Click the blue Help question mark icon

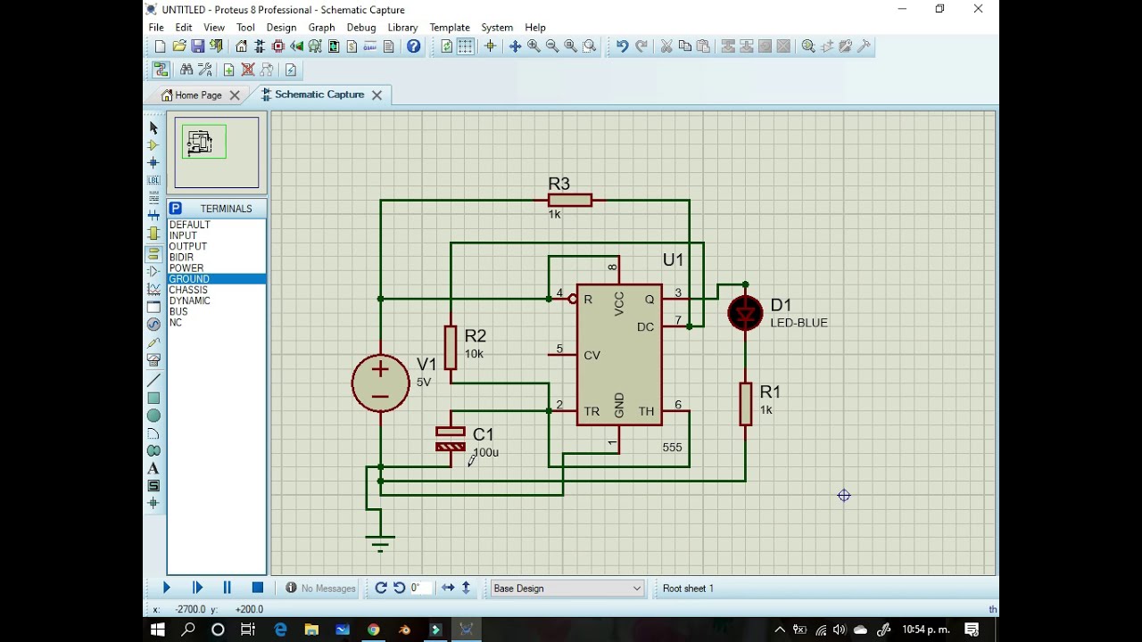[x=413, y=46]
